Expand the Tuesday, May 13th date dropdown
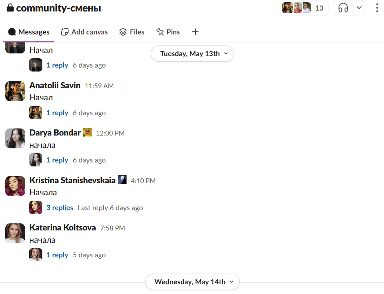Viewport: 384px width, 294px height. click(192, 54)
